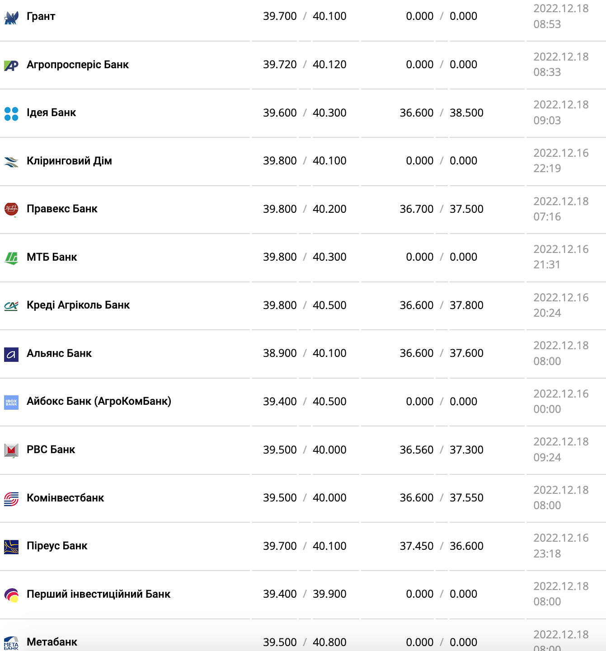Select Правекс Банк sell rate 40.200
Image resolution: width=606 pixels, height=651 pixels.
coord(330,209)
